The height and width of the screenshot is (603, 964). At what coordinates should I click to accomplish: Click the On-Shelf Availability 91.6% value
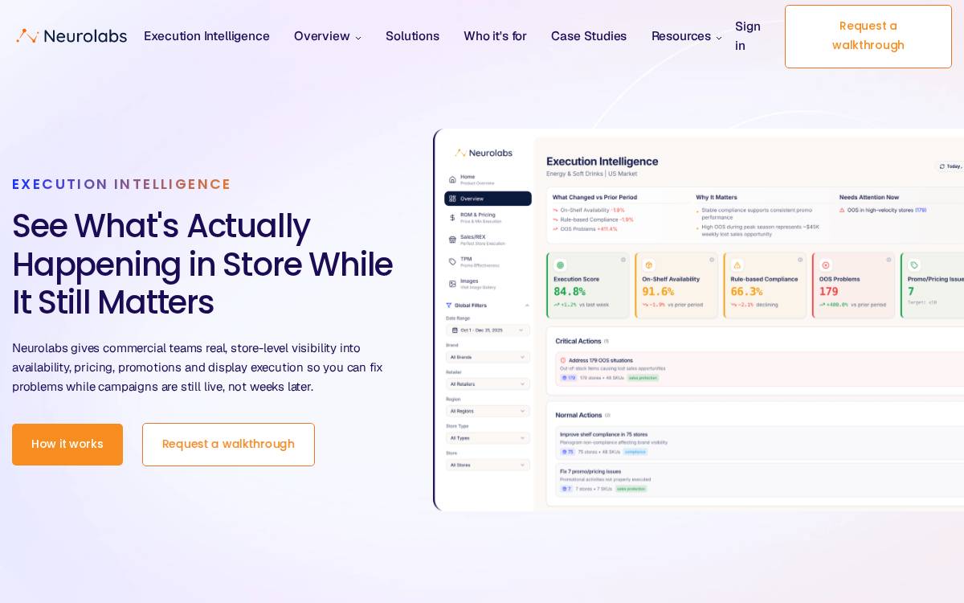point(658,292)
